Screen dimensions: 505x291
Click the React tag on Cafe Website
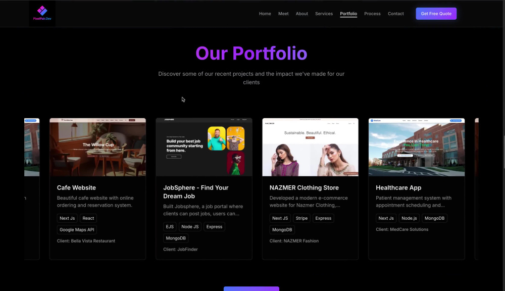click(88, 218)
